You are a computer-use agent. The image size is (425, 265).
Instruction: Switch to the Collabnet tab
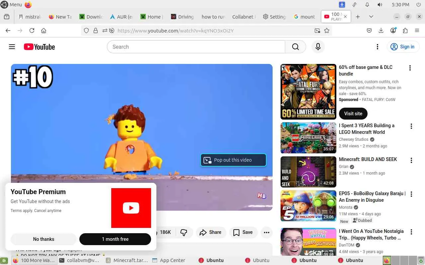[x=243, y=17]
